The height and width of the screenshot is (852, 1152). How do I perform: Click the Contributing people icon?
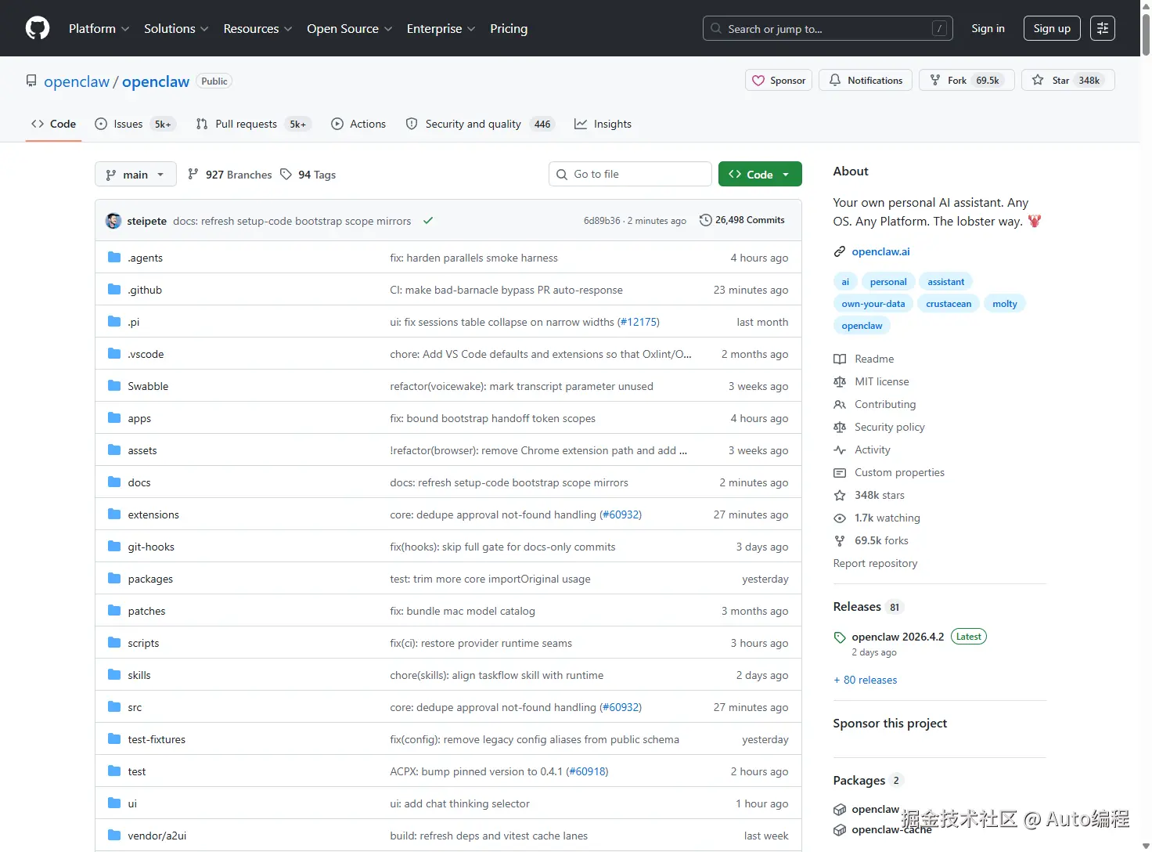[x=840, y=404]
